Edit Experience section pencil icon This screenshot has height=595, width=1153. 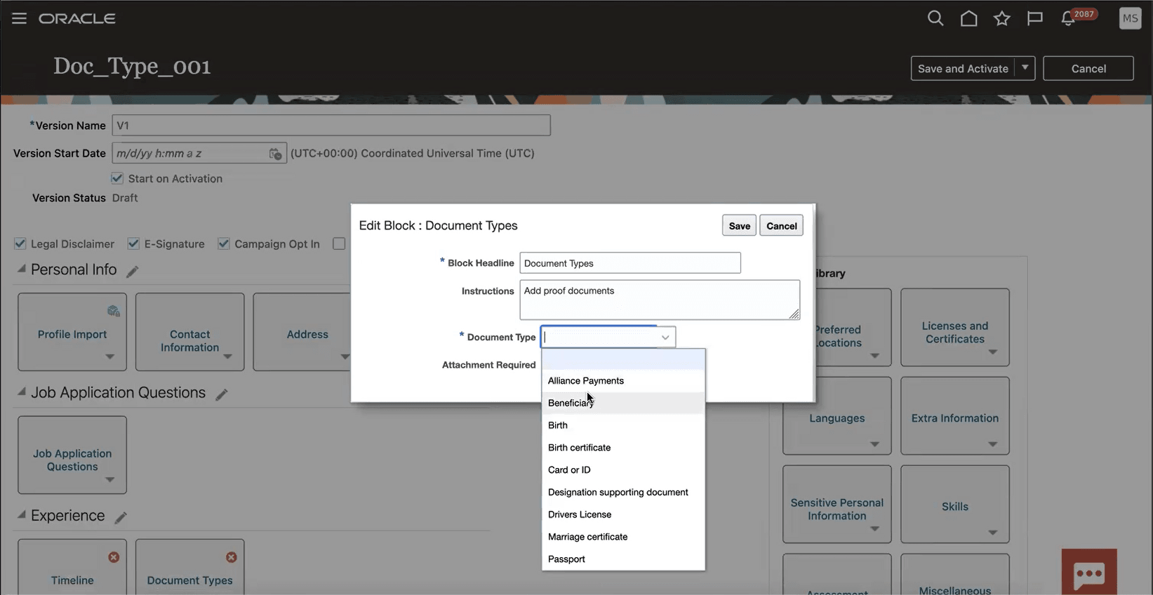[x=121, y=517]
